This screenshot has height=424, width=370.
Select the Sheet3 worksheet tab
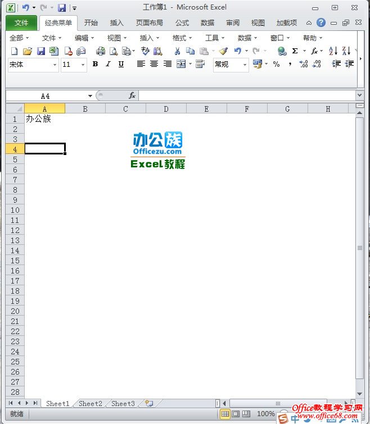123,403
